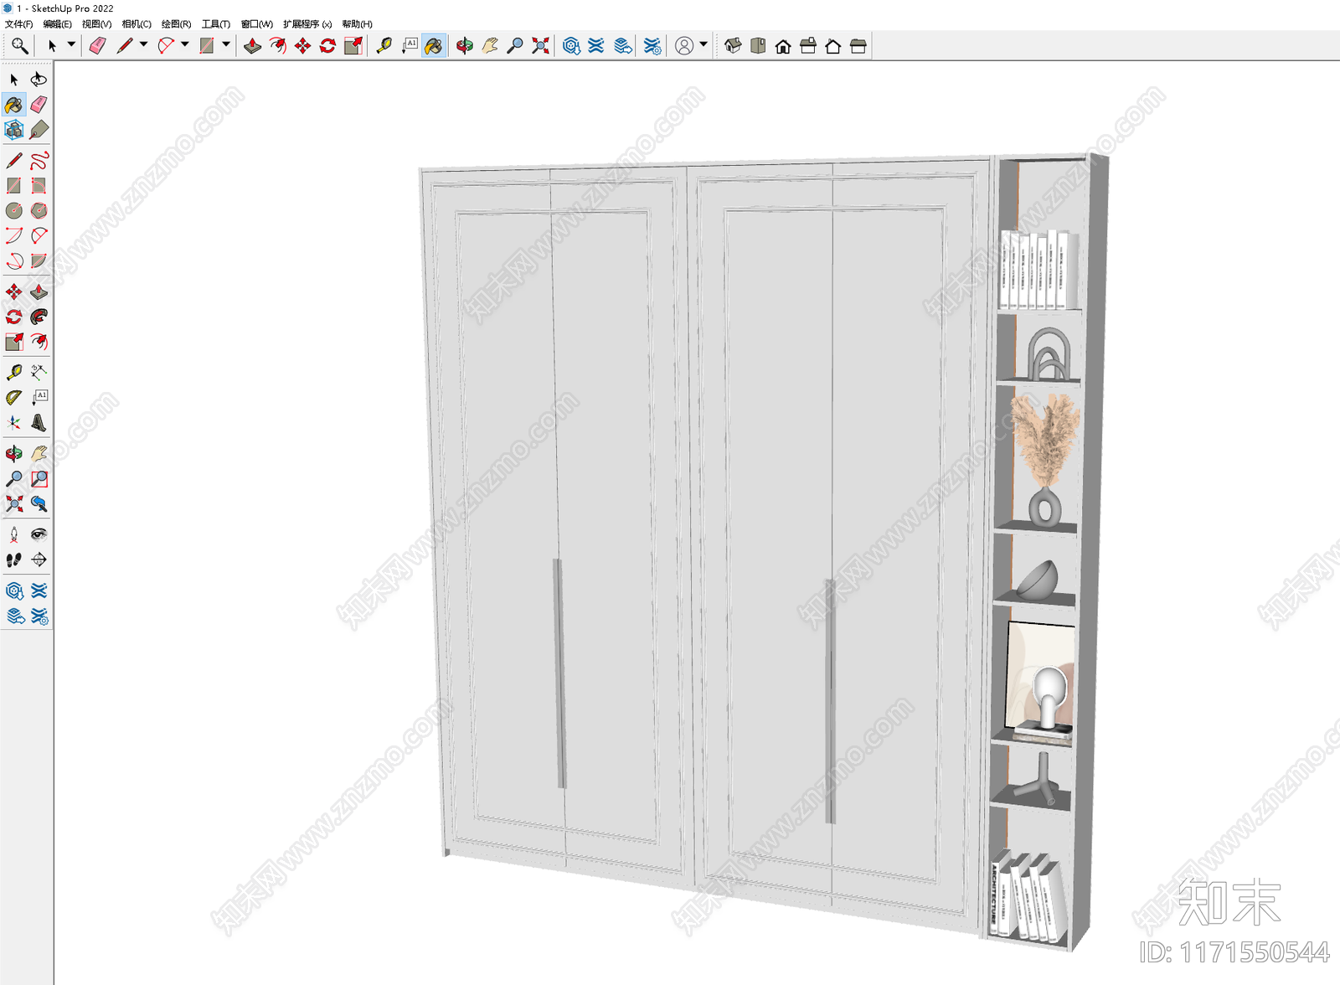The width and height of the screenshot is (1340, 985).
Task: Open the 工具(T) menu
Action: (215, 24)
